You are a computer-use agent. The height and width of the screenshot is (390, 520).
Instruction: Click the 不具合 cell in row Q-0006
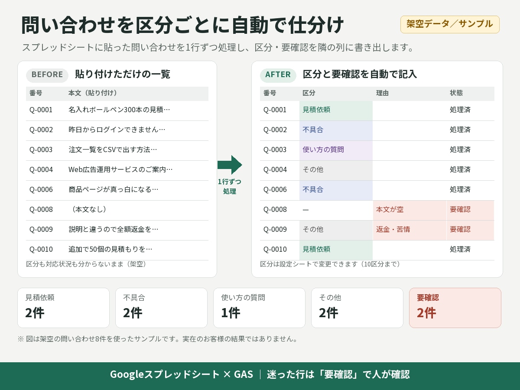[x=336, y=190]
